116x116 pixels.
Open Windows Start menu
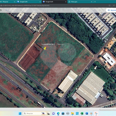20,113
